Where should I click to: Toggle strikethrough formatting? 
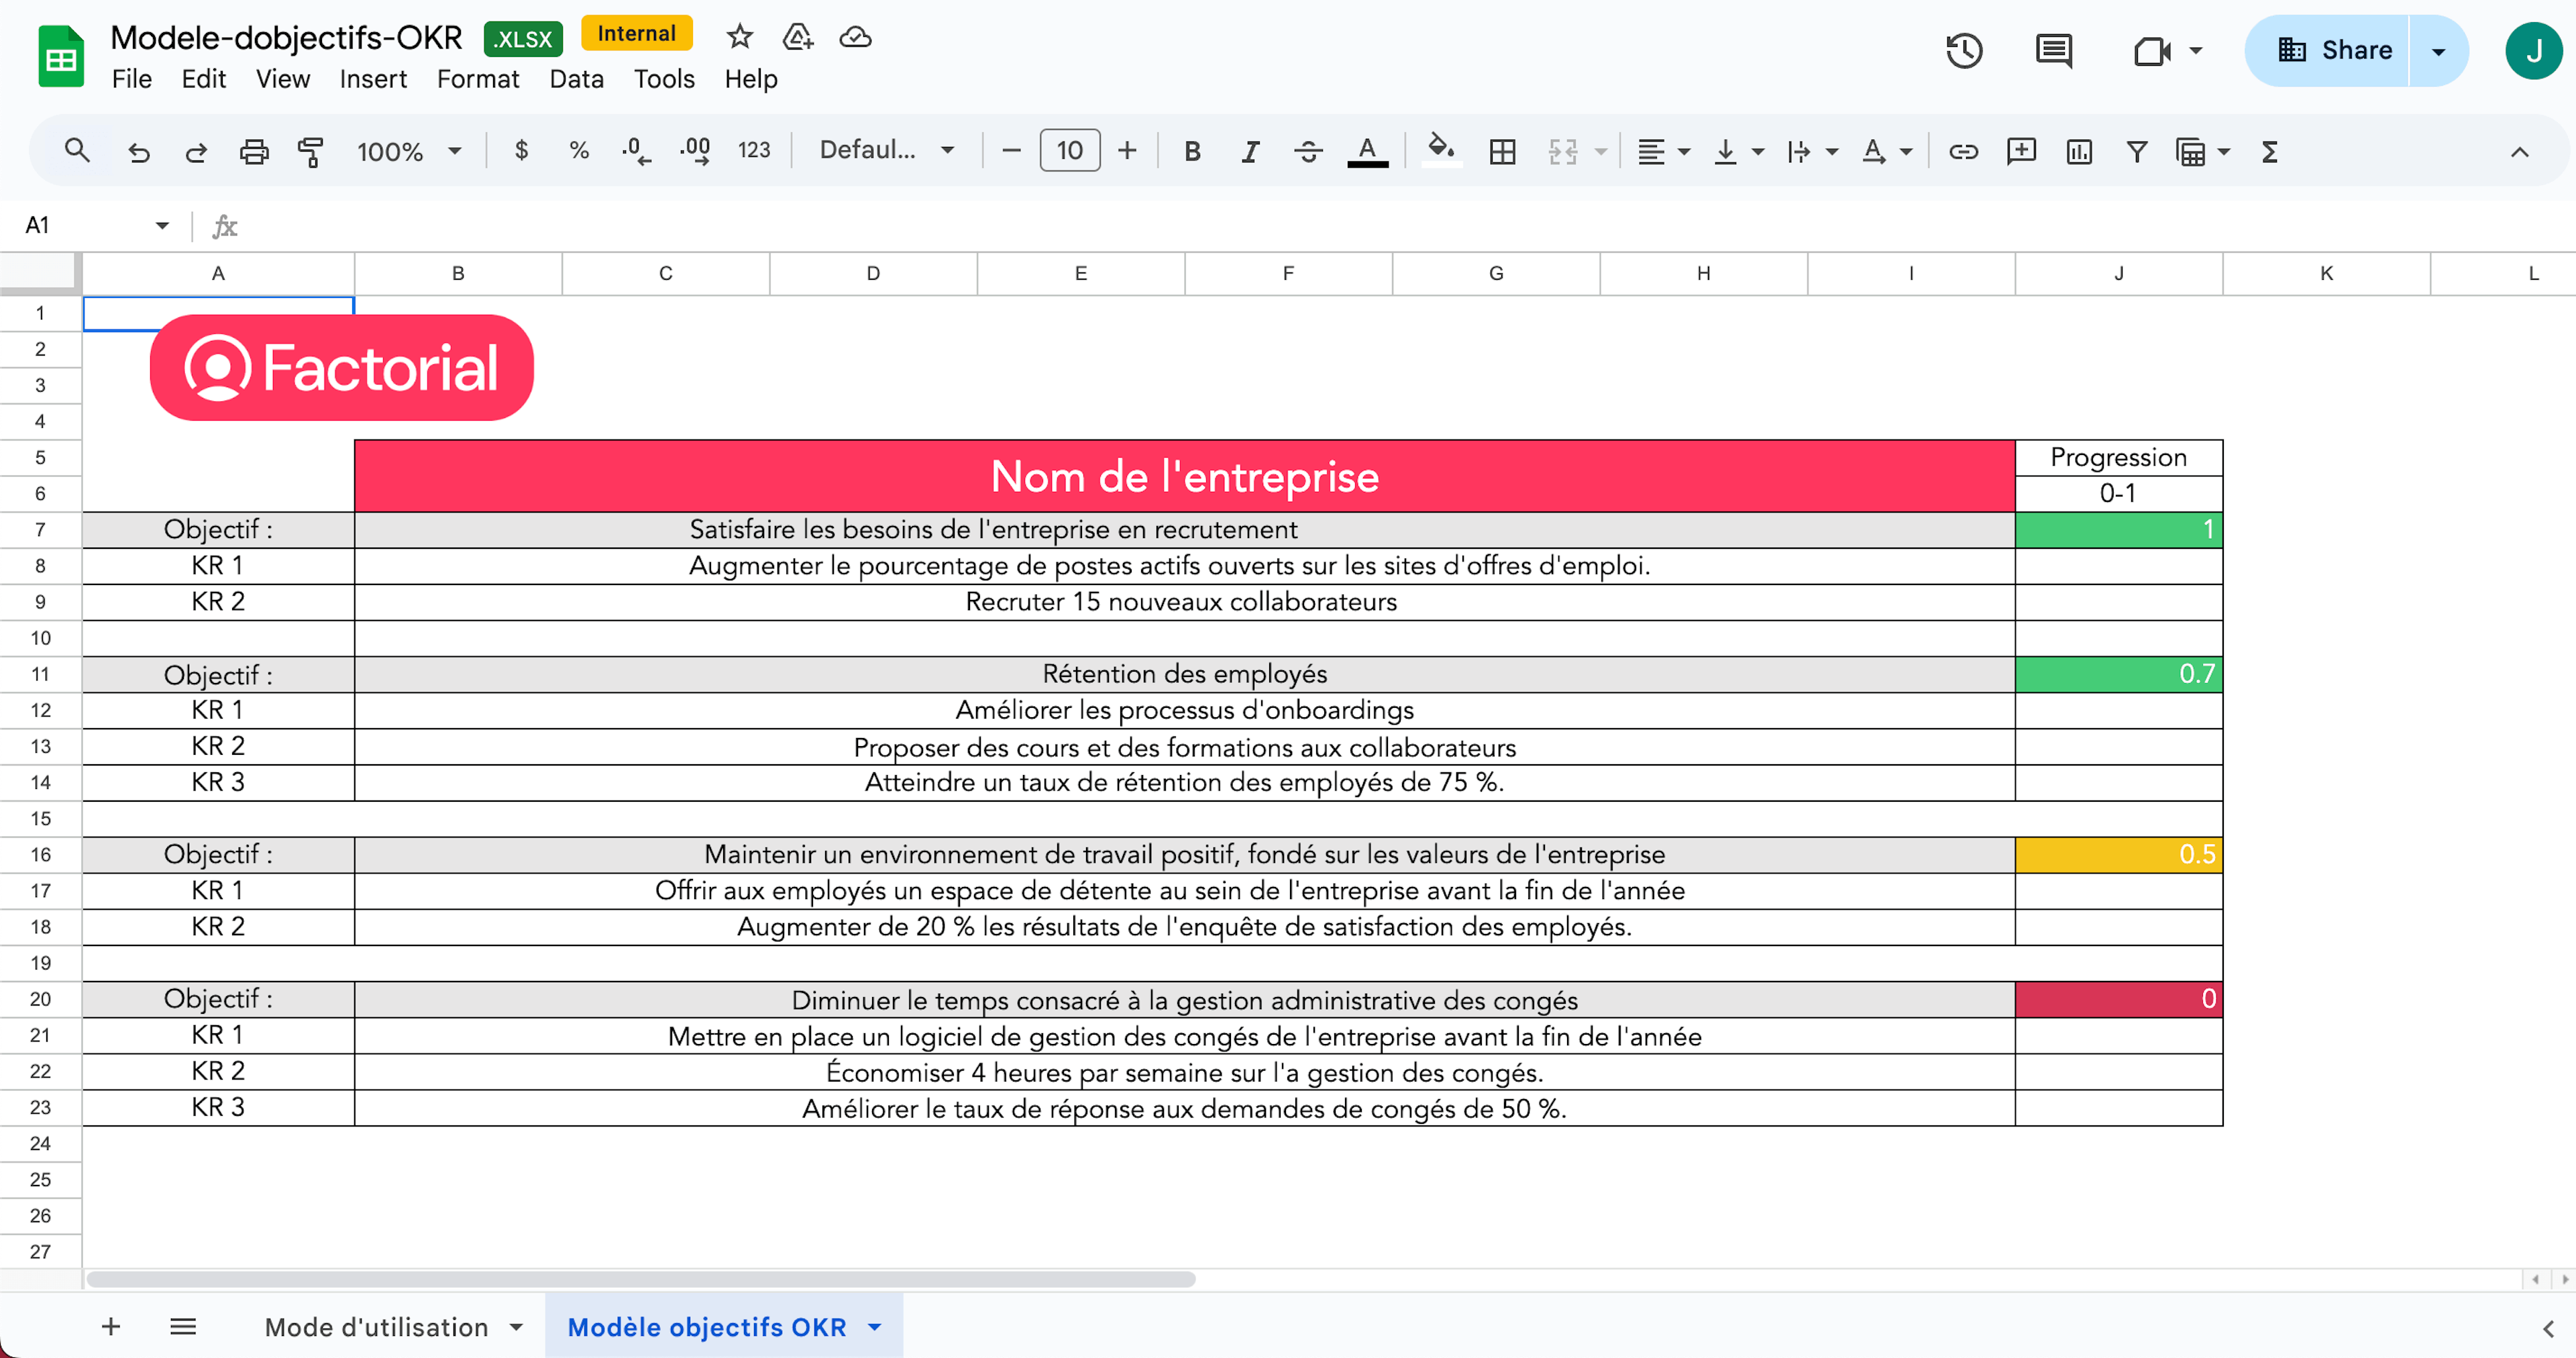[x=1308, y=151]
